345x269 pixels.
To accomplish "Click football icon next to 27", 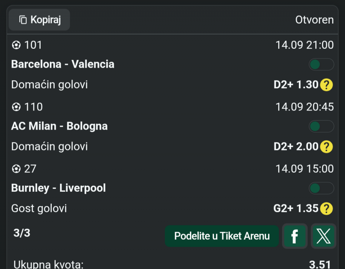I will pos(16,169).
